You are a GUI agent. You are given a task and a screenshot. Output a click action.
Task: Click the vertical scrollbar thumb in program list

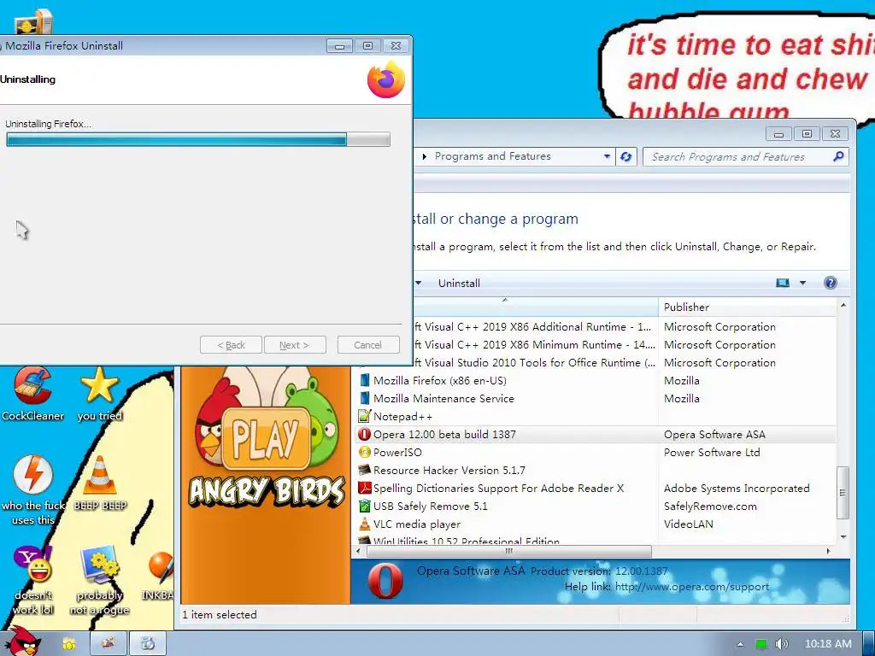point(843,493)
